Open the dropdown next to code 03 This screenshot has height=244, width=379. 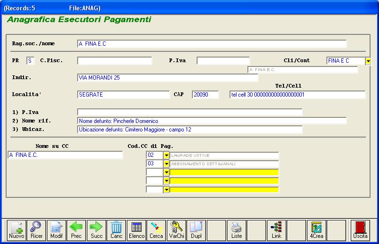(x=166, y=164)
